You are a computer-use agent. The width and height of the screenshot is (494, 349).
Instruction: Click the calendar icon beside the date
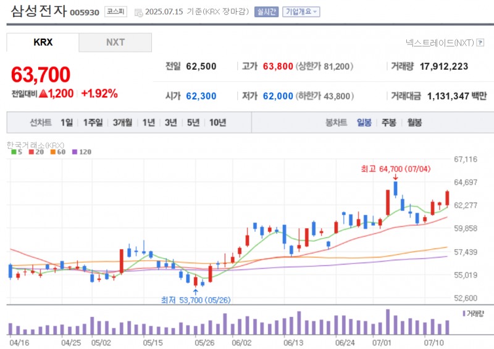pyautogui.click(x=138, y=12)
